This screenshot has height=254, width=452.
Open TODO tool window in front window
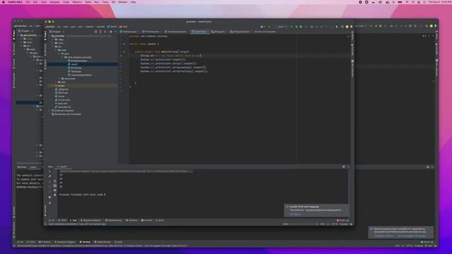point(63,220)
